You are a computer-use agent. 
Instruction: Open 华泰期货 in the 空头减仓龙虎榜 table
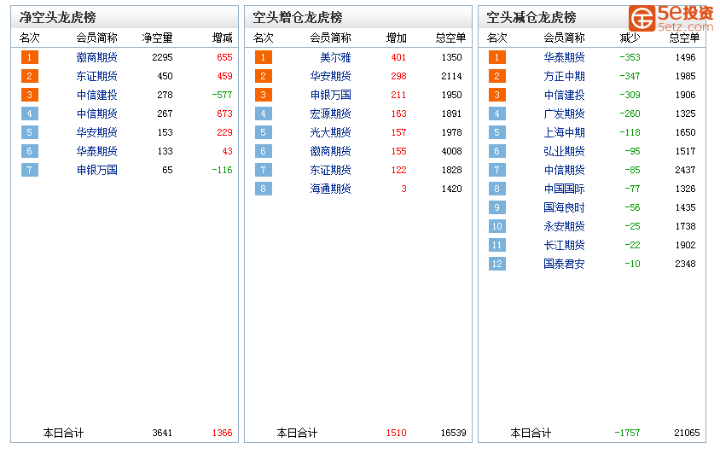point(565,57)
